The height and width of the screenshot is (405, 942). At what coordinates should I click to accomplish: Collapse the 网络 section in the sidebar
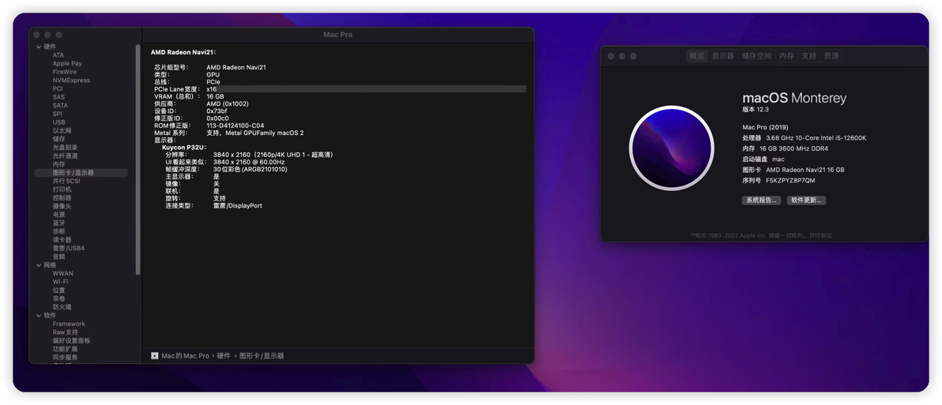click(x=39, y=265)
